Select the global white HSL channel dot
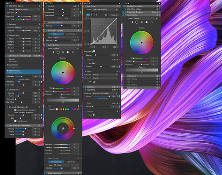 [57, 109]
